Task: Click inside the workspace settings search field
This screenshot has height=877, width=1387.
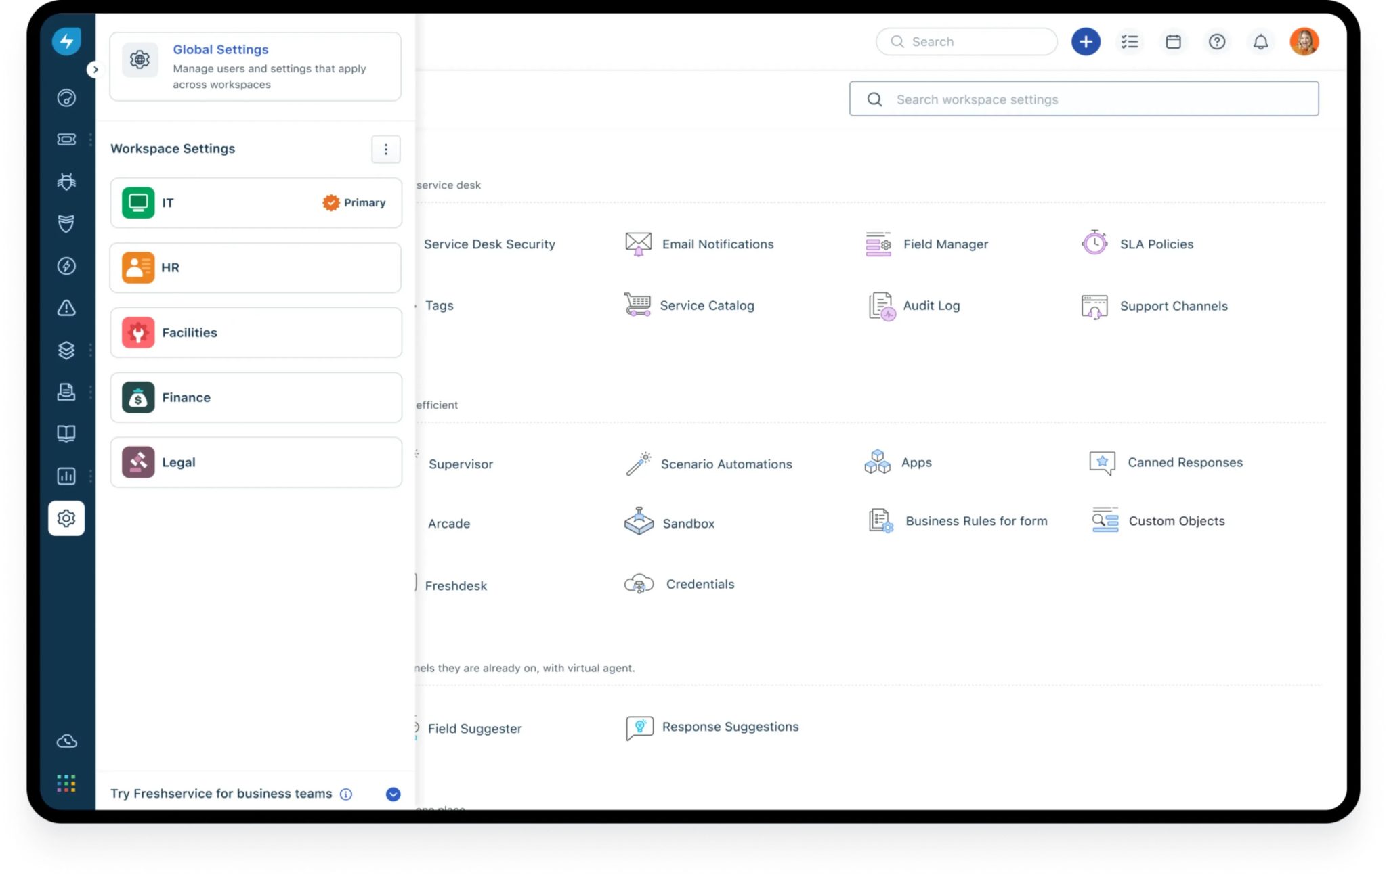Action: click(x=1084, y=99)
